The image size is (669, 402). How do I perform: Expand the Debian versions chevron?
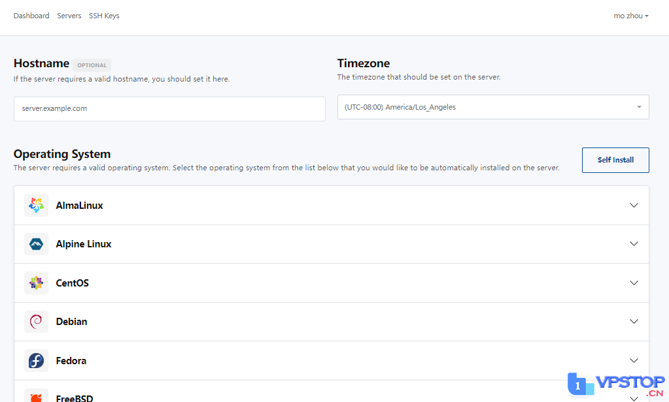point(634,322)
